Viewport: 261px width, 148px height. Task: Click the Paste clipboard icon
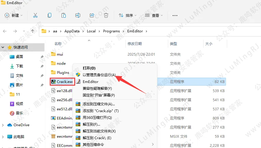pyautogui.click(x=64, y=16)
